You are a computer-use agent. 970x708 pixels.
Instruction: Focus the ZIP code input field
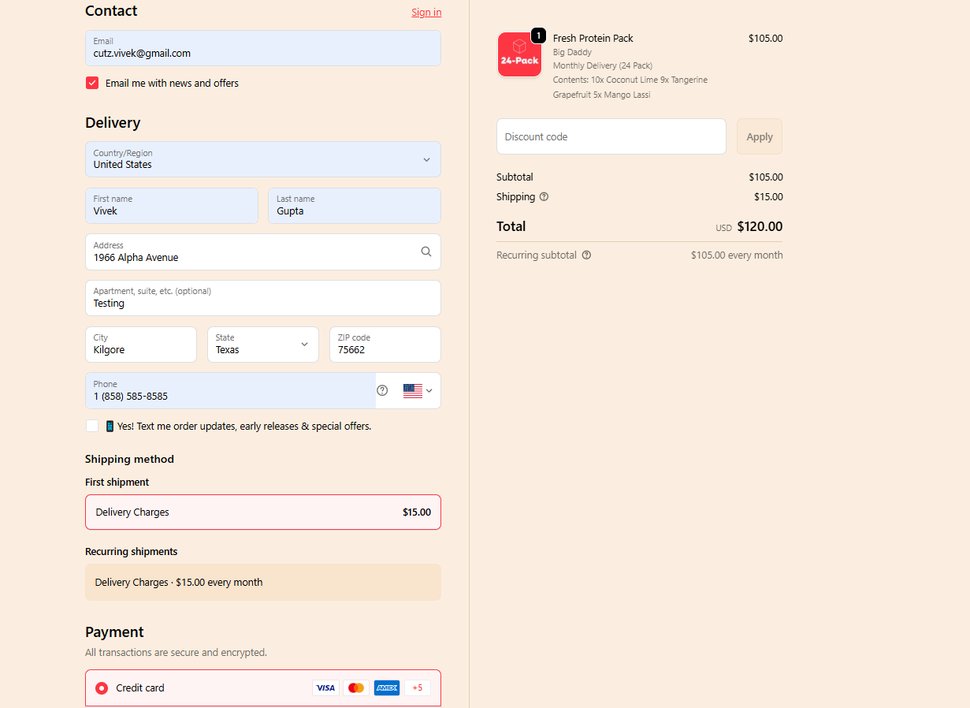point(385,345)
